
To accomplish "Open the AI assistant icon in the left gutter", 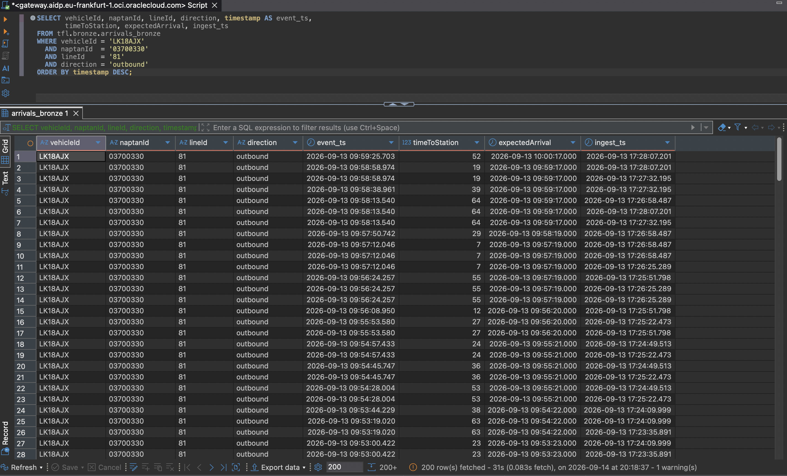I will [x=6, y=68].
